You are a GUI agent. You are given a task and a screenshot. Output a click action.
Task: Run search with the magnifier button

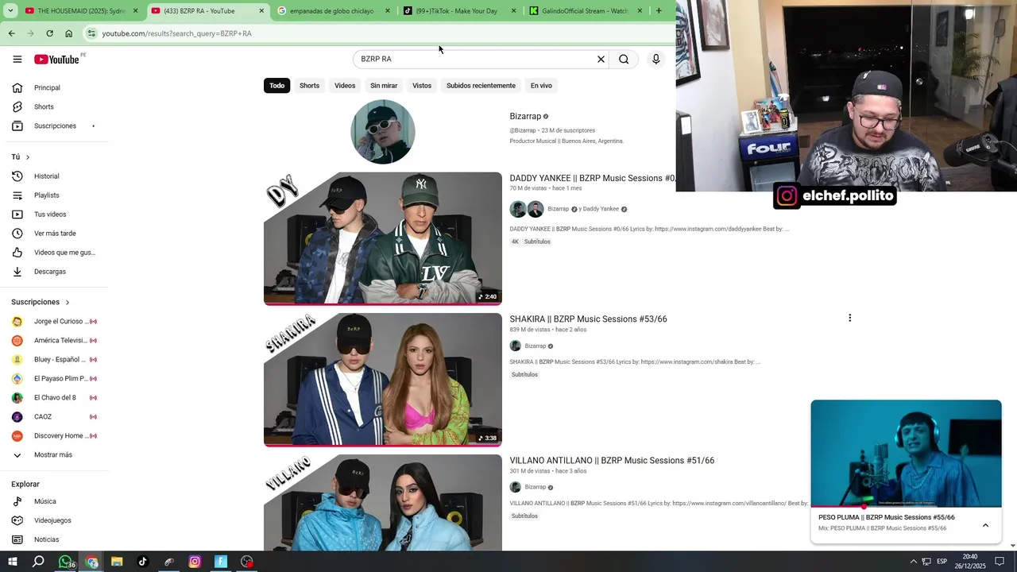pos(624,59)
